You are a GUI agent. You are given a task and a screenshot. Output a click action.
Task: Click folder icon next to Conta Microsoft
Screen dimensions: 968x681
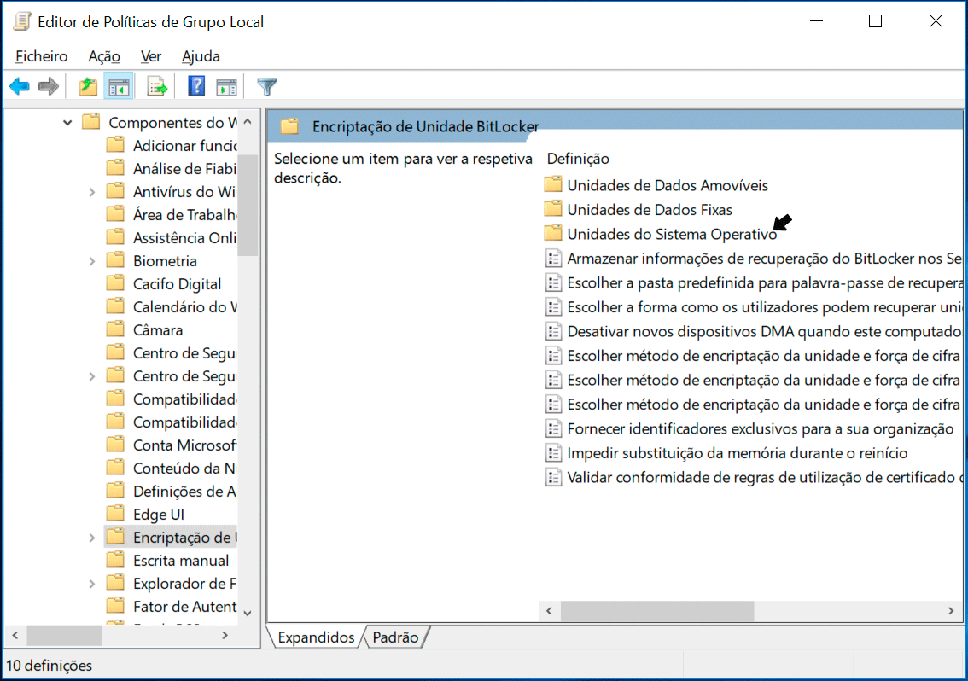click(115, 445)
